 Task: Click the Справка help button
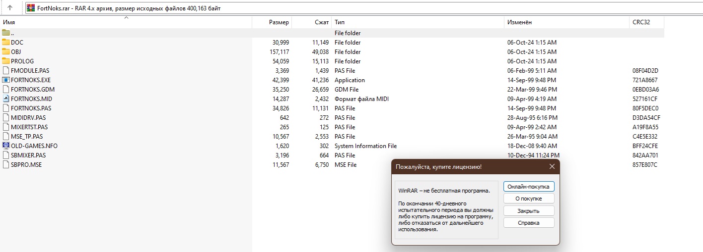pyautogui.click(x=528, y=223)
